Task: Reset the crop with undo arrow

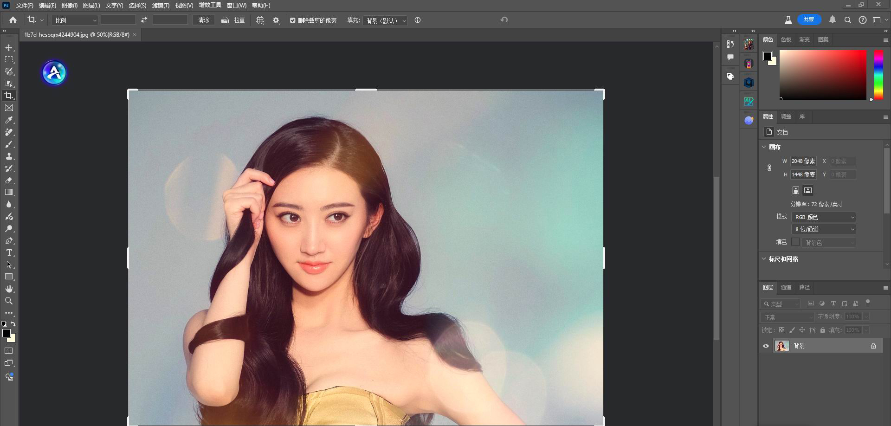Action: [504, 20]
